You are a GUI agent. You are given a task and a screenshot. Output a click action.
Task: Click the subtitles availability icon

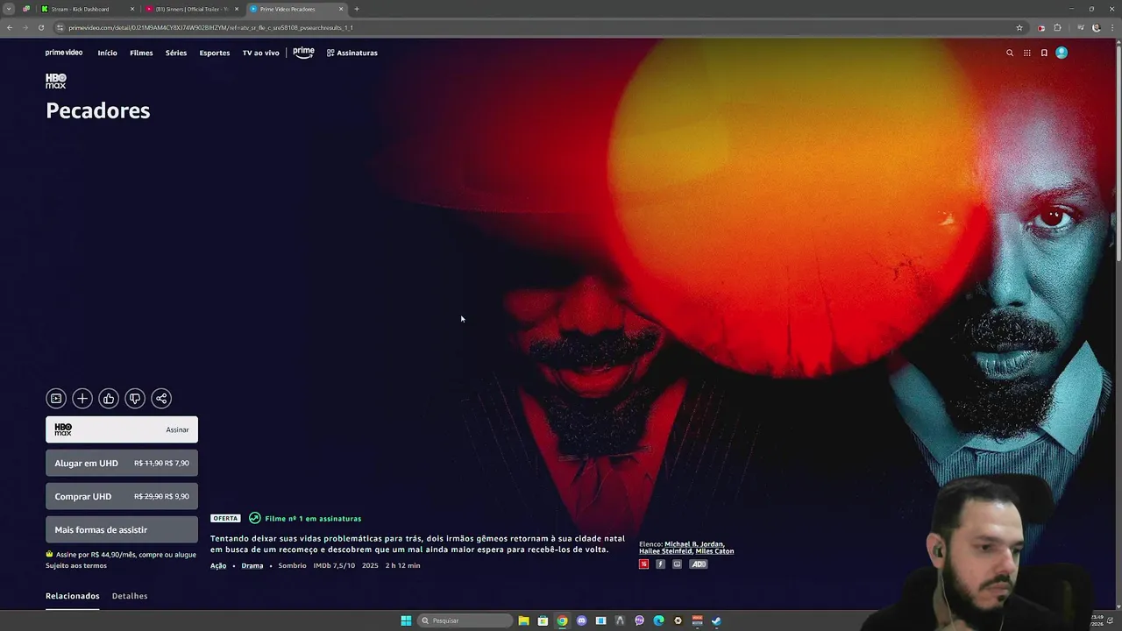click(677, 564)
